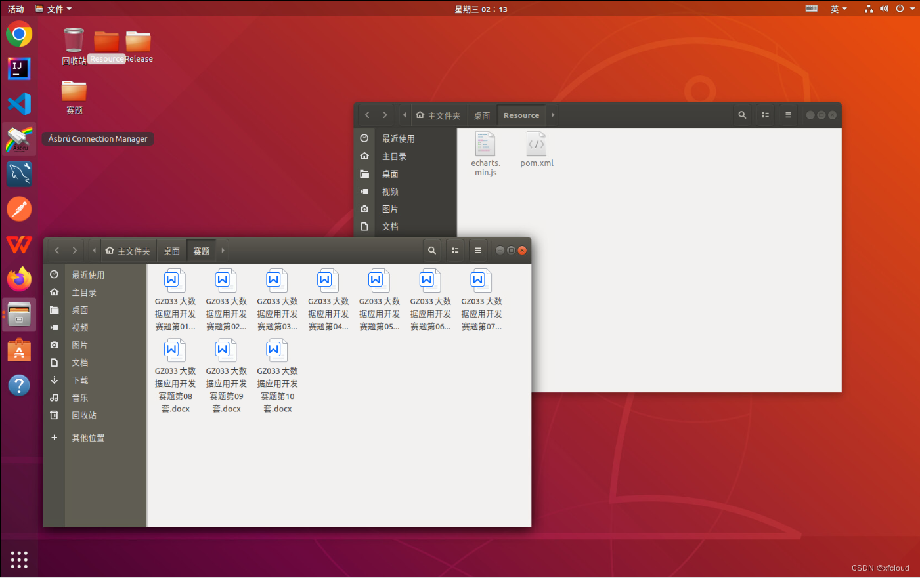Select the Release folder on desktop
This screenshot has width=920, height=578.
click(139, 46)
